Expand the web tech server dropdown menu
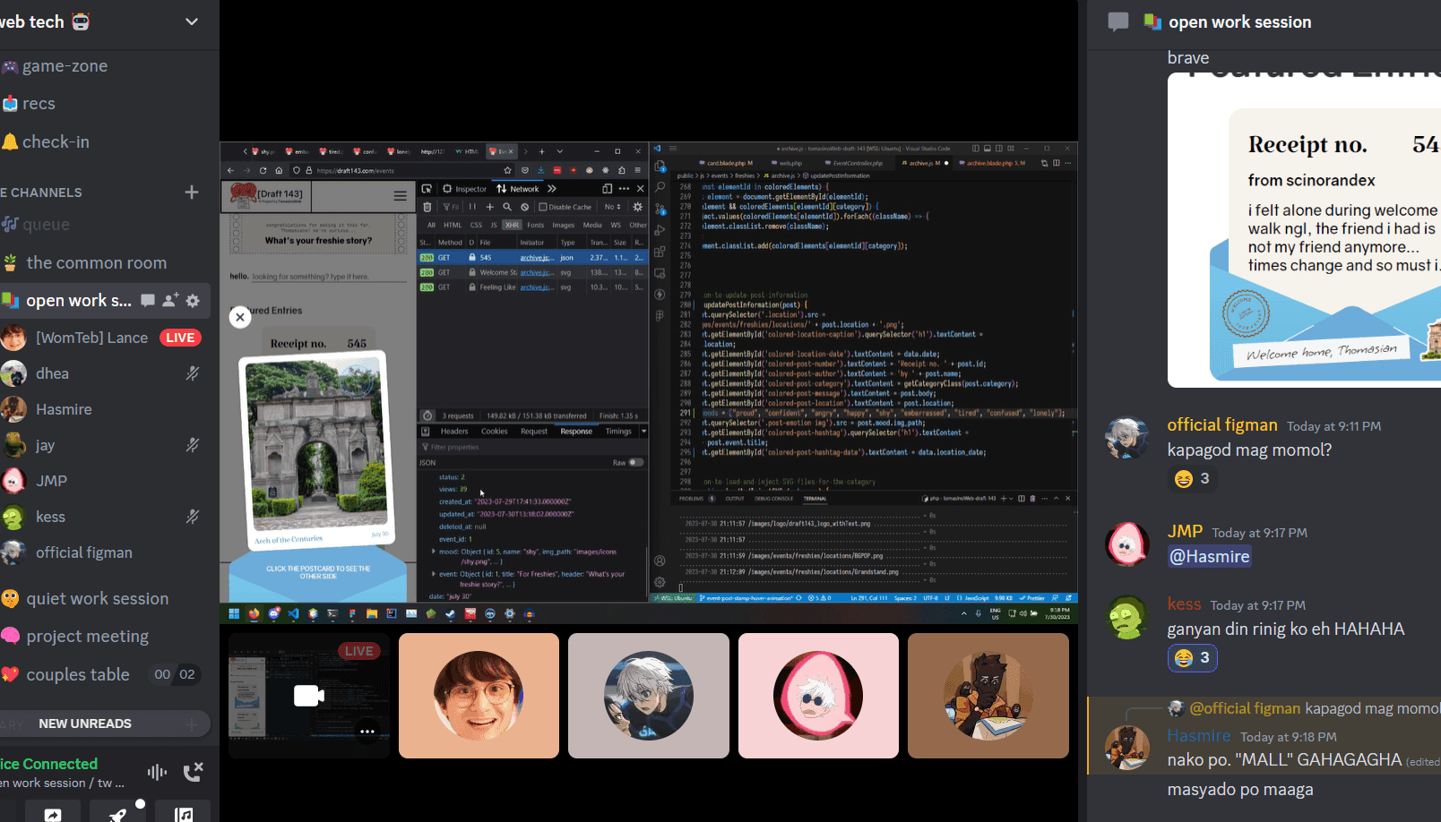This screenshot has height=822, width=1441. (192, 21)
